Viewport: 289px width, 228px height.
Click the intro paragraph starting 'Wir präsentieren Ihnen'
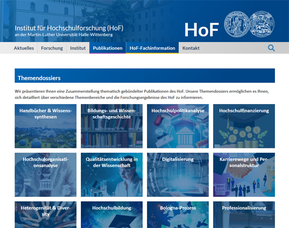tap(142, 94)
